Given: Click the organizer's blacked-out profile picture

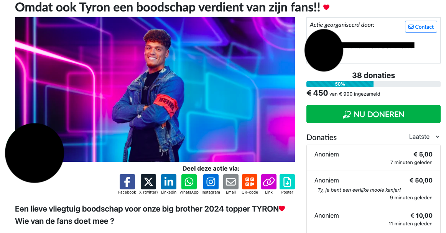Looking at the screenshot, I should click(x=324, y=50).
